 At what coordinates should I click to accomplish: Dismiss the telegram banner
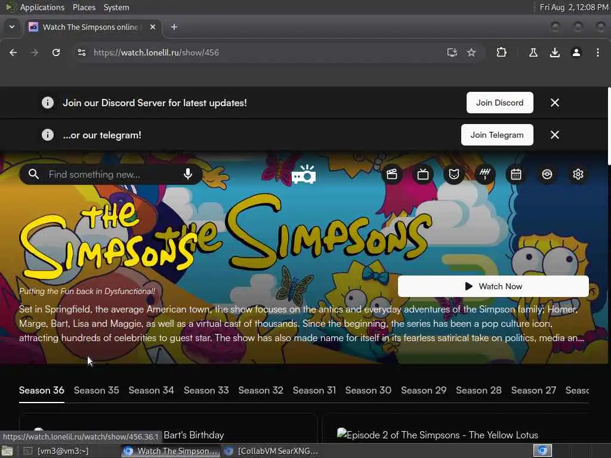(x=554, y=135)
